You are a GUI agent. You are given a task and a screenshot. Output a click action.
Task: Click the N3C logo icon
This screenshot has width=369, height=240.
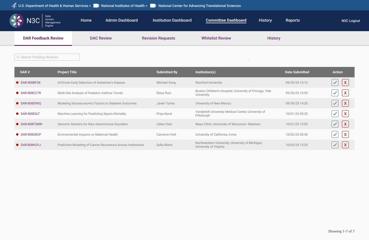[16, 21]
